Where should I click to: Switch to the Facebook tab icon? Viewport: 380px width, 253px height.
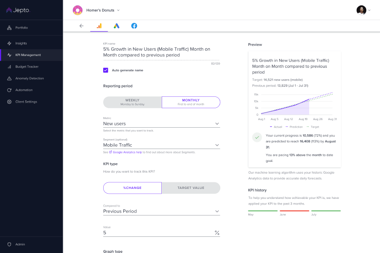tap(134, 26)
